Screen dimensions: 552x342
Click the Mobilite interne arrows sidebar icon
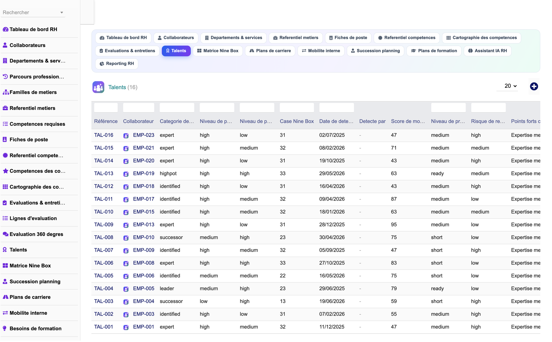coord(5,313)
